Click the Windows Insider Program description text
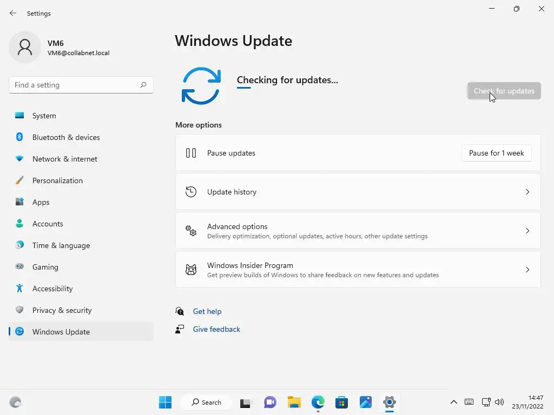Screen dimensions: 554x415 [x=322, y=275]
